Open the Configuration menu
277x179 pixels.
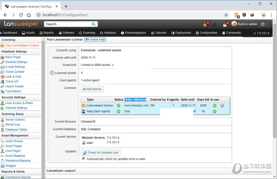[206, 33]
